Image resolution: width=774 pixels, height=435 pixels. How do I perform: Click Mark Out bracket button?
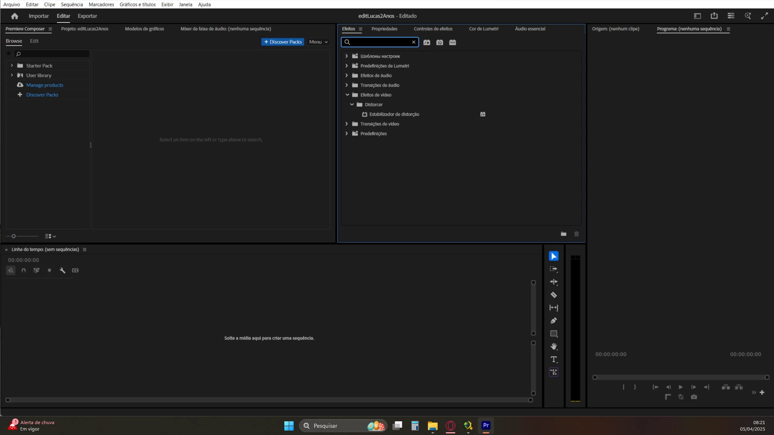(635, 387)
